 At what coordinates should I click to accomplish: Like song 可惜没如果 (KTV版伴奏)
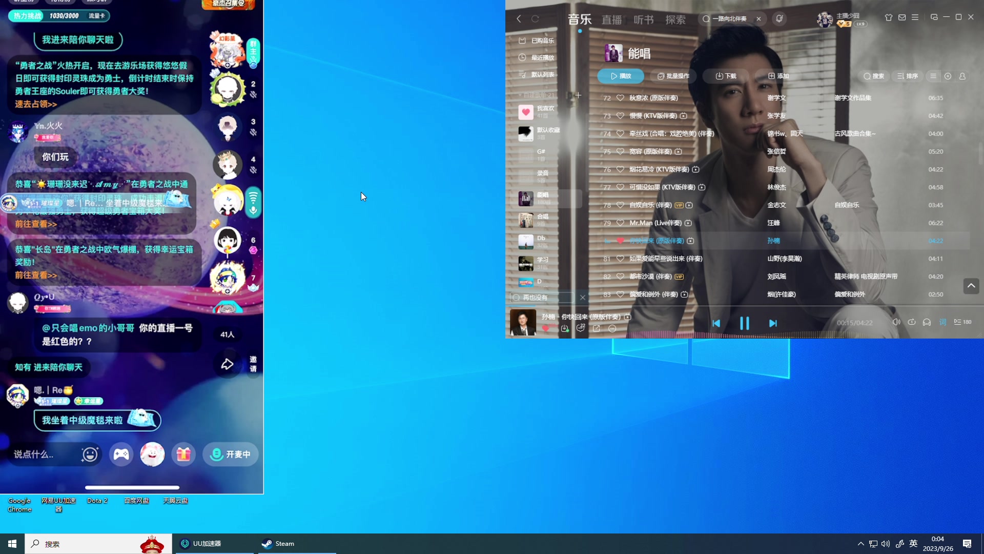[620, 187]
